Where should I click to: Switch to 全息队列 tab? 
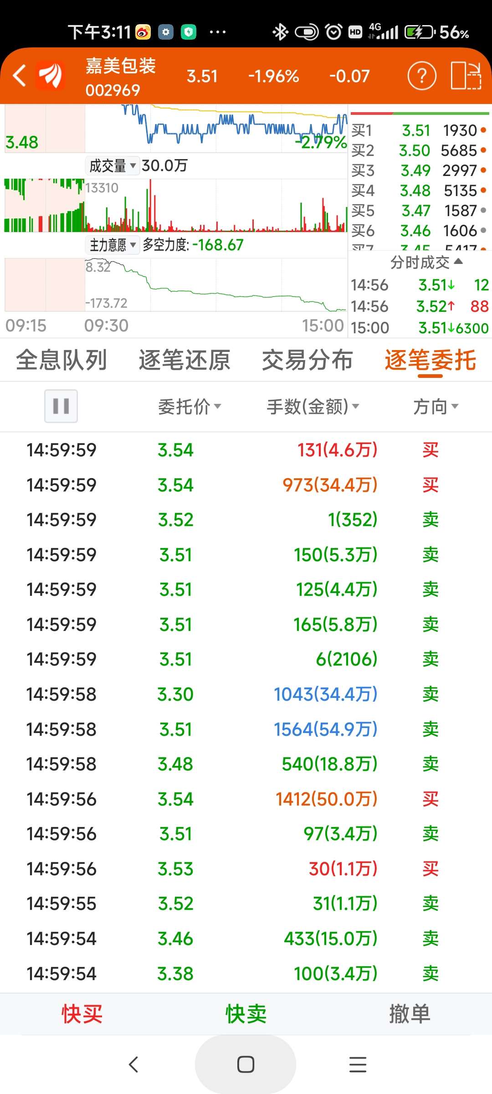[61, 360]
